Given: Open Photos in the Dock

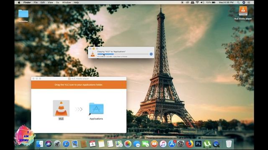Looking at the screenshot, I should coord(128,144).
